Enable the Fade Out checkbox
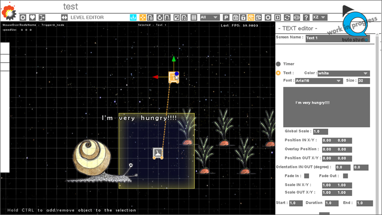The image size is (382, 215). tap(345, 176)
